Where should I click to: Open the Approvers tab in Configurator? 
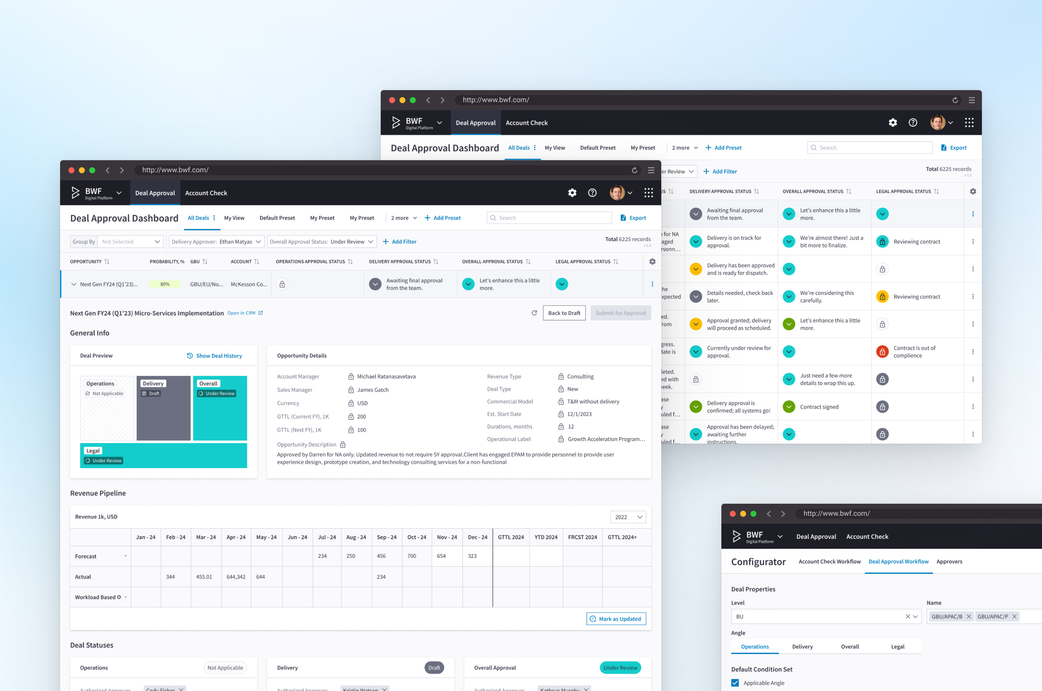coord(949,561)
